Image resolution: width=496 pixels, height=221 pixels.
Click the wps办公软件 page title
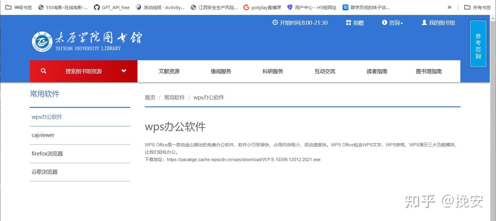tap(175, 126)
